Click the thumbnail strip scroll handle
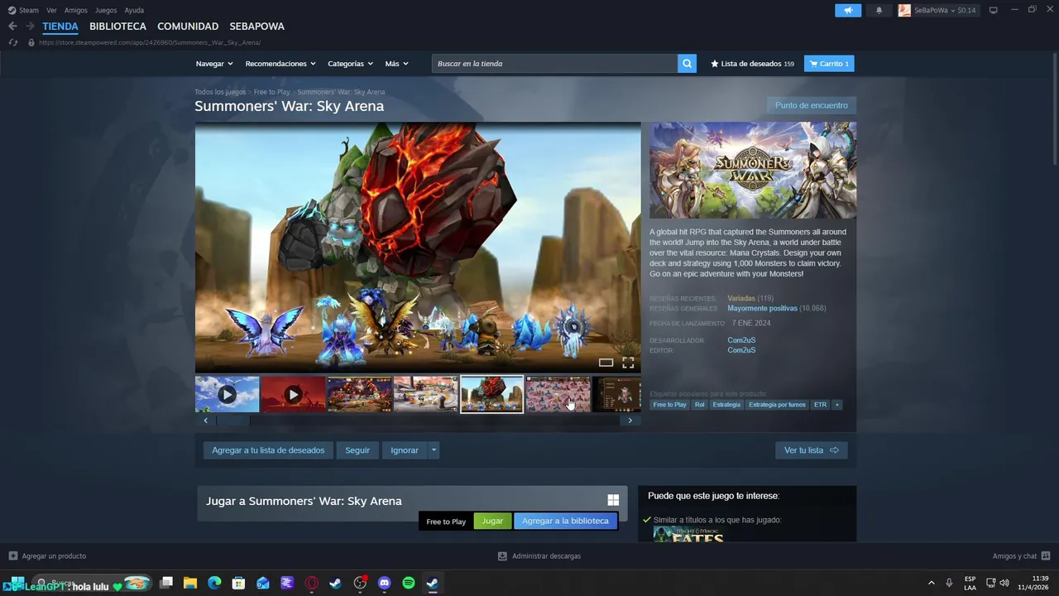Viewport: 1059px width, 596px height. (232, 421)
